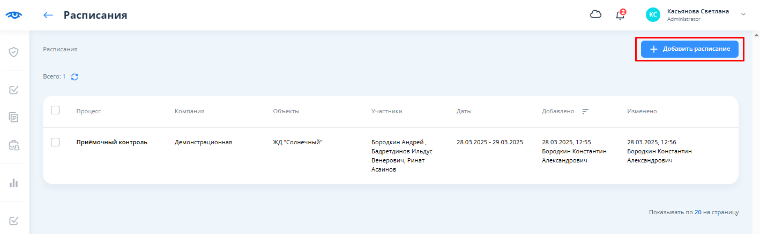Open the bar chart analytics icon
760x234 pixels.
pyautogui.click(x=14, y=183)
